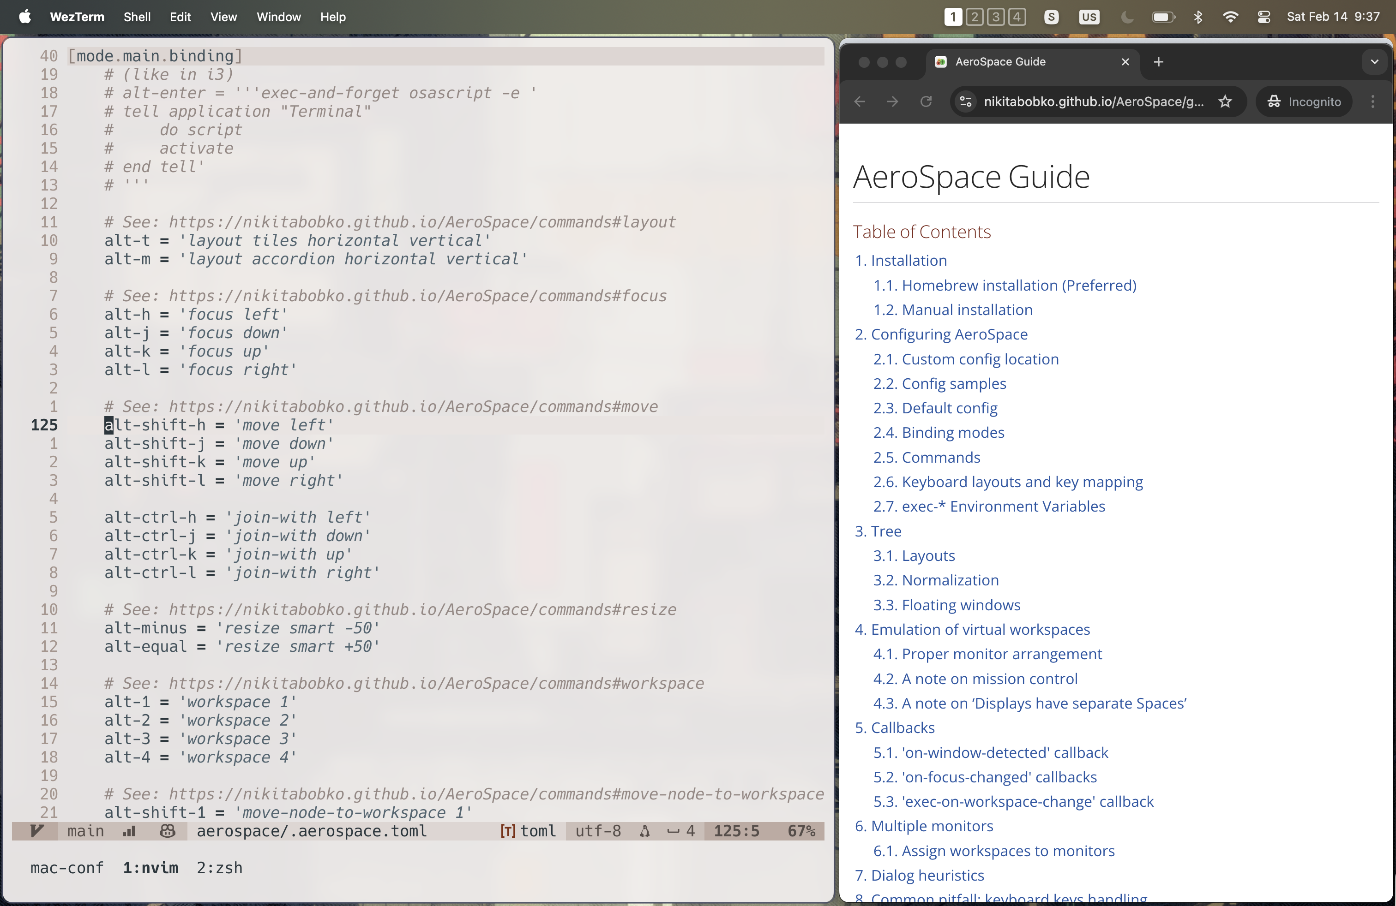Viewport: 1396px width, 906px height.
Task: Expand the Chrome tab search dropdown
Action: tap(1374, 61)
